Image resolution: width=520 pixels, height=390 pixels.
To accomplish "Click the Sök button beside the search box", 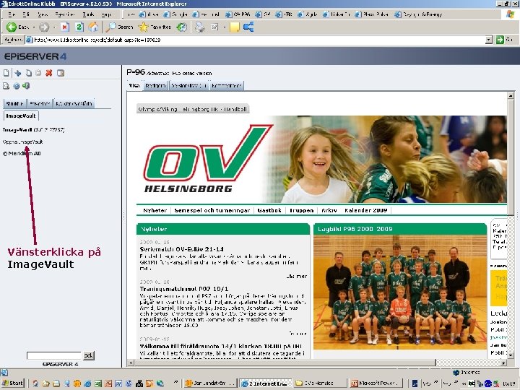I will click(x=88, y=355).
